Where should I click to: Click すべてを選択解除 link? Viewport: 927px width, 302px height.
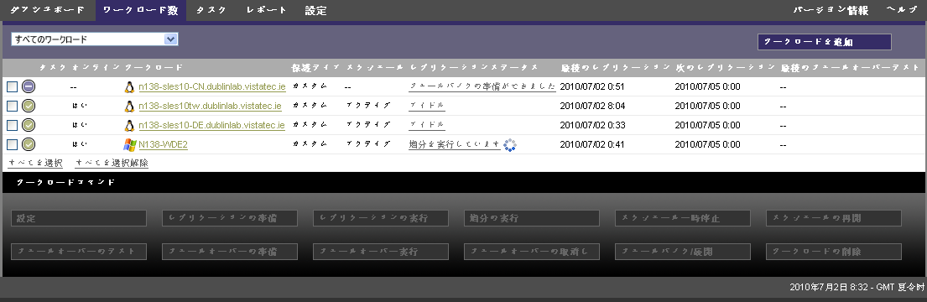point(112,163)
